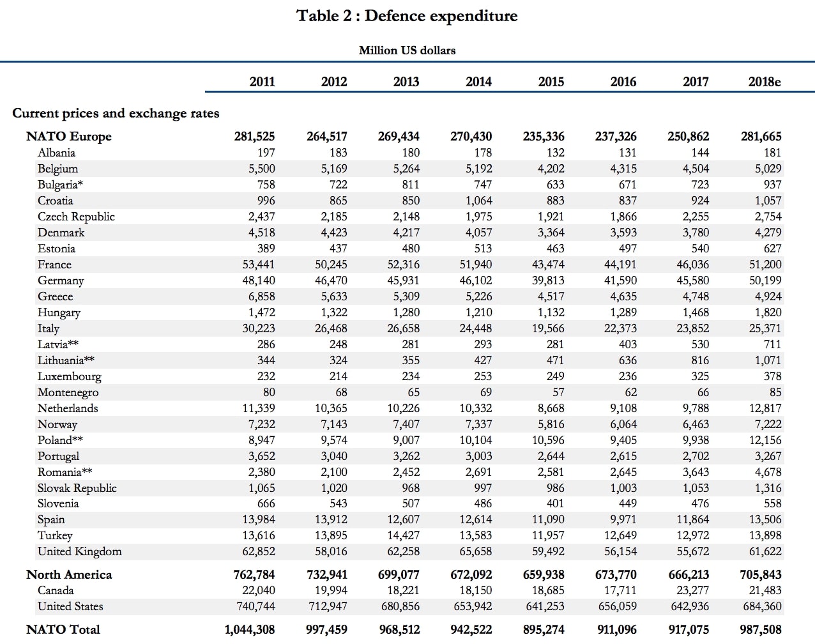Screen dimensions: 815x644
Task: Select the Estonia row label
Action: 56,249
